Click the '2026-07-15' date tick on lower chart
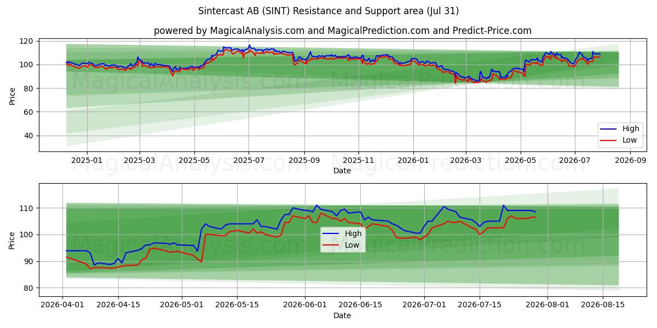Image resolution: width=657 pixels, height=328 pixels. pyautogui.click(x=479, y=305)
